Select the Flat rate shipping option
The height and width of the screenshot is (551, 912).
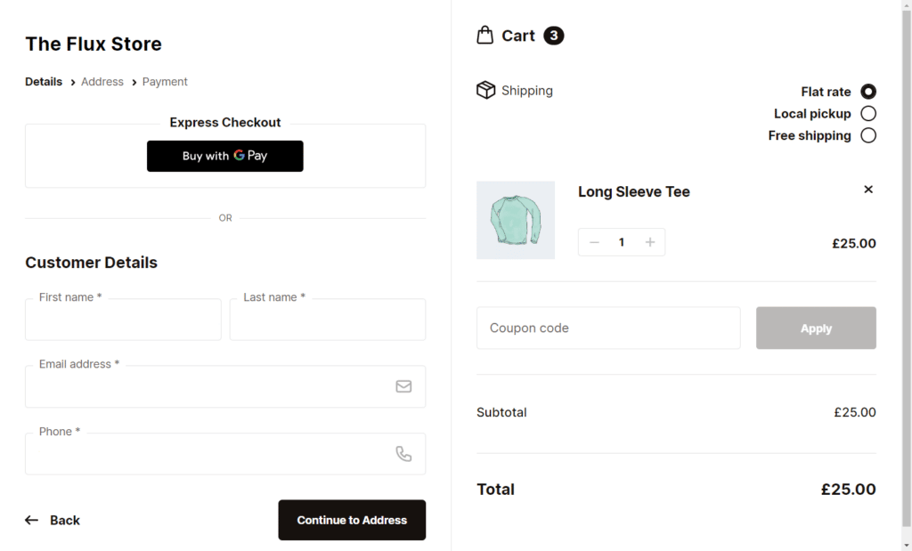[868, 91]
